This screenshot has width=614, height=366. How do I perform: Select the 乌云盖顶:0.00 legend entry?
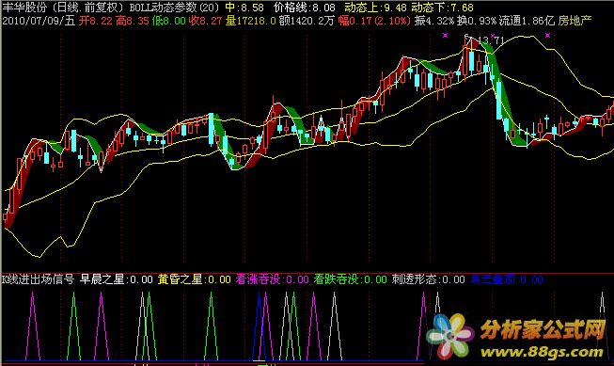507,279
